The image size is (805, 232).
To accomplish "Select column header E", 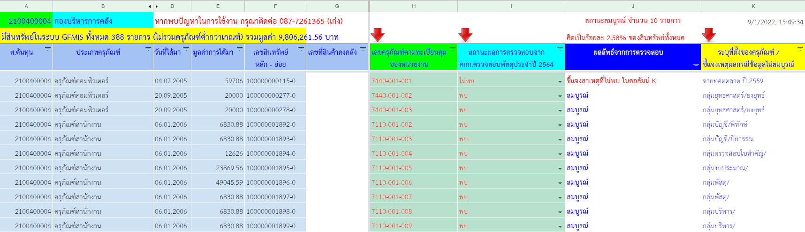I will pos(218,6).
